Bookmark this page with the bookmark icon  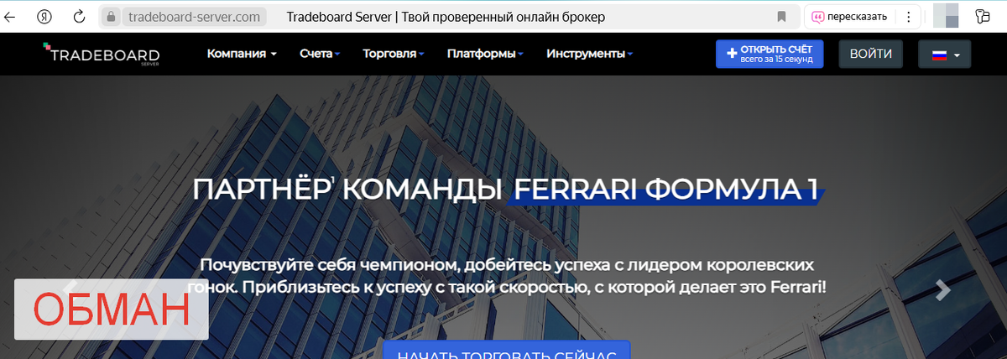tap(781, 17)
